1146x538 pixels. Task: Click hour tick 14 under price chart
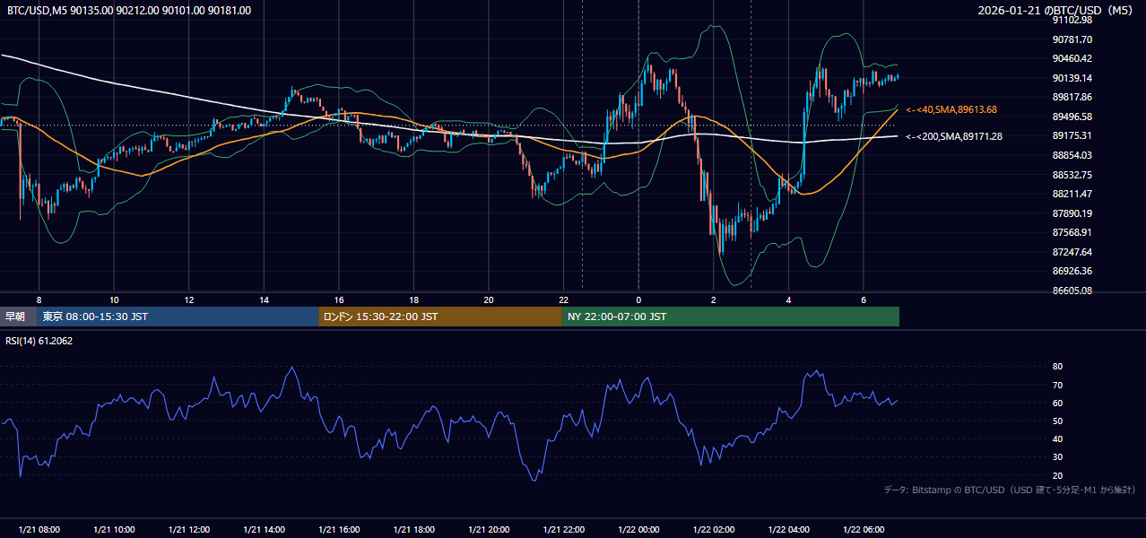point(264,299)
